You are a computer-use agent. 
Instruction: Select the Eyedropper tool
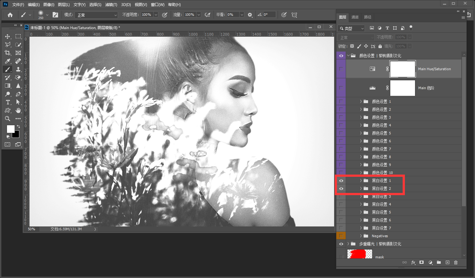(x=8, y=61)
